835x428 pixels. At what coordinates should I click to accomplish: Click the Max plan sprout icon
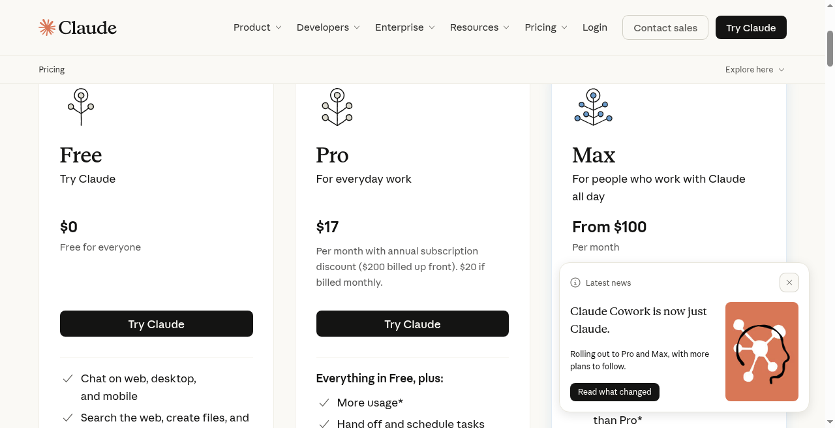(x=593, y=107)
